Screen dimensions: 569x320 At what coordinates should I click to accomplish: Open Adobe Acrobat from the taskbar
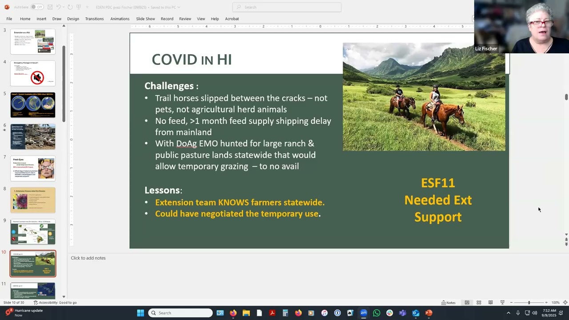point(272,313)
